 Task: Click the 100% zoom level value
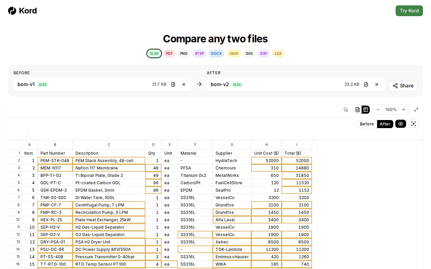(x=391, y=110)
